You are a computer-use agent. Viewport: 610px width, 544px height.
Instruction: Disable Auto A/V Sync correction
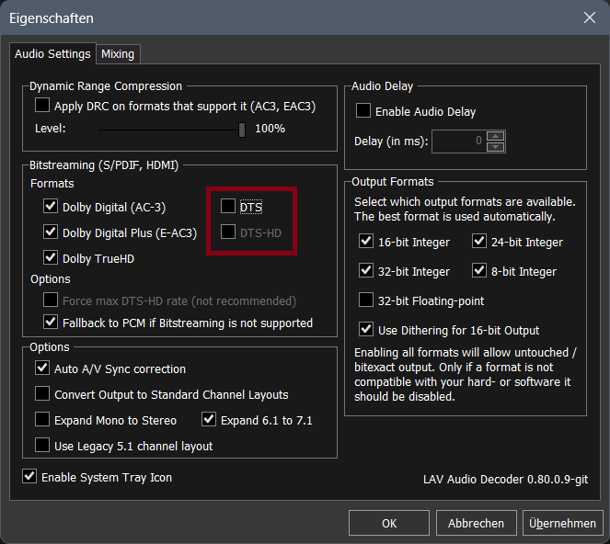42,368
